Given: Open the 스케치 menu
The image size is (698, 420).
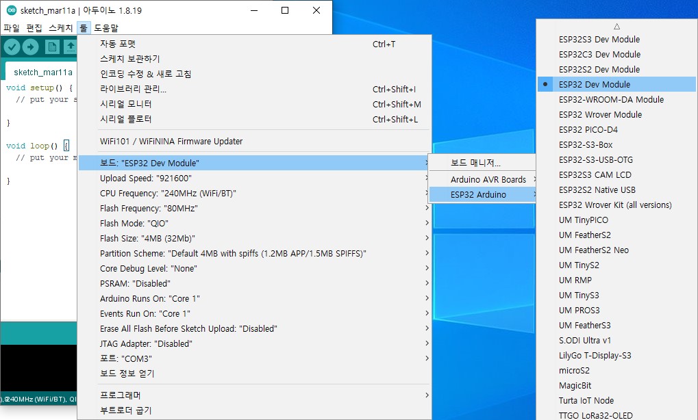Looking at the screenshot, I should pos(60,28).
